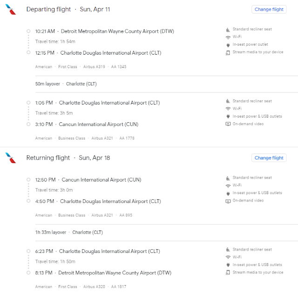This screenshot has height=294, width=298.
Task: Click the Wi-Fi icon for DTW to CLT departure
Action: coord(228,37)
